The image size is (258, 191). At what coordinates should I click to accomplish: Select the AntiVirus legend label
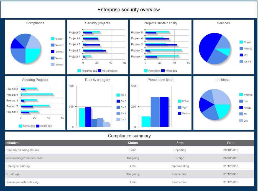(x=248, y=49)
